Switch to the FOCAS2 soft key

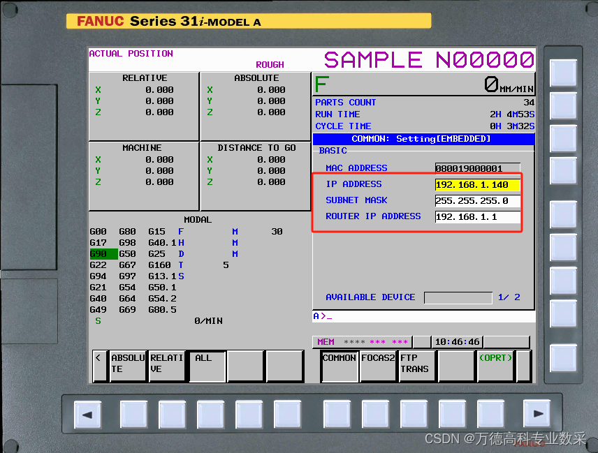pyautogui.click(x=378, y=366)
